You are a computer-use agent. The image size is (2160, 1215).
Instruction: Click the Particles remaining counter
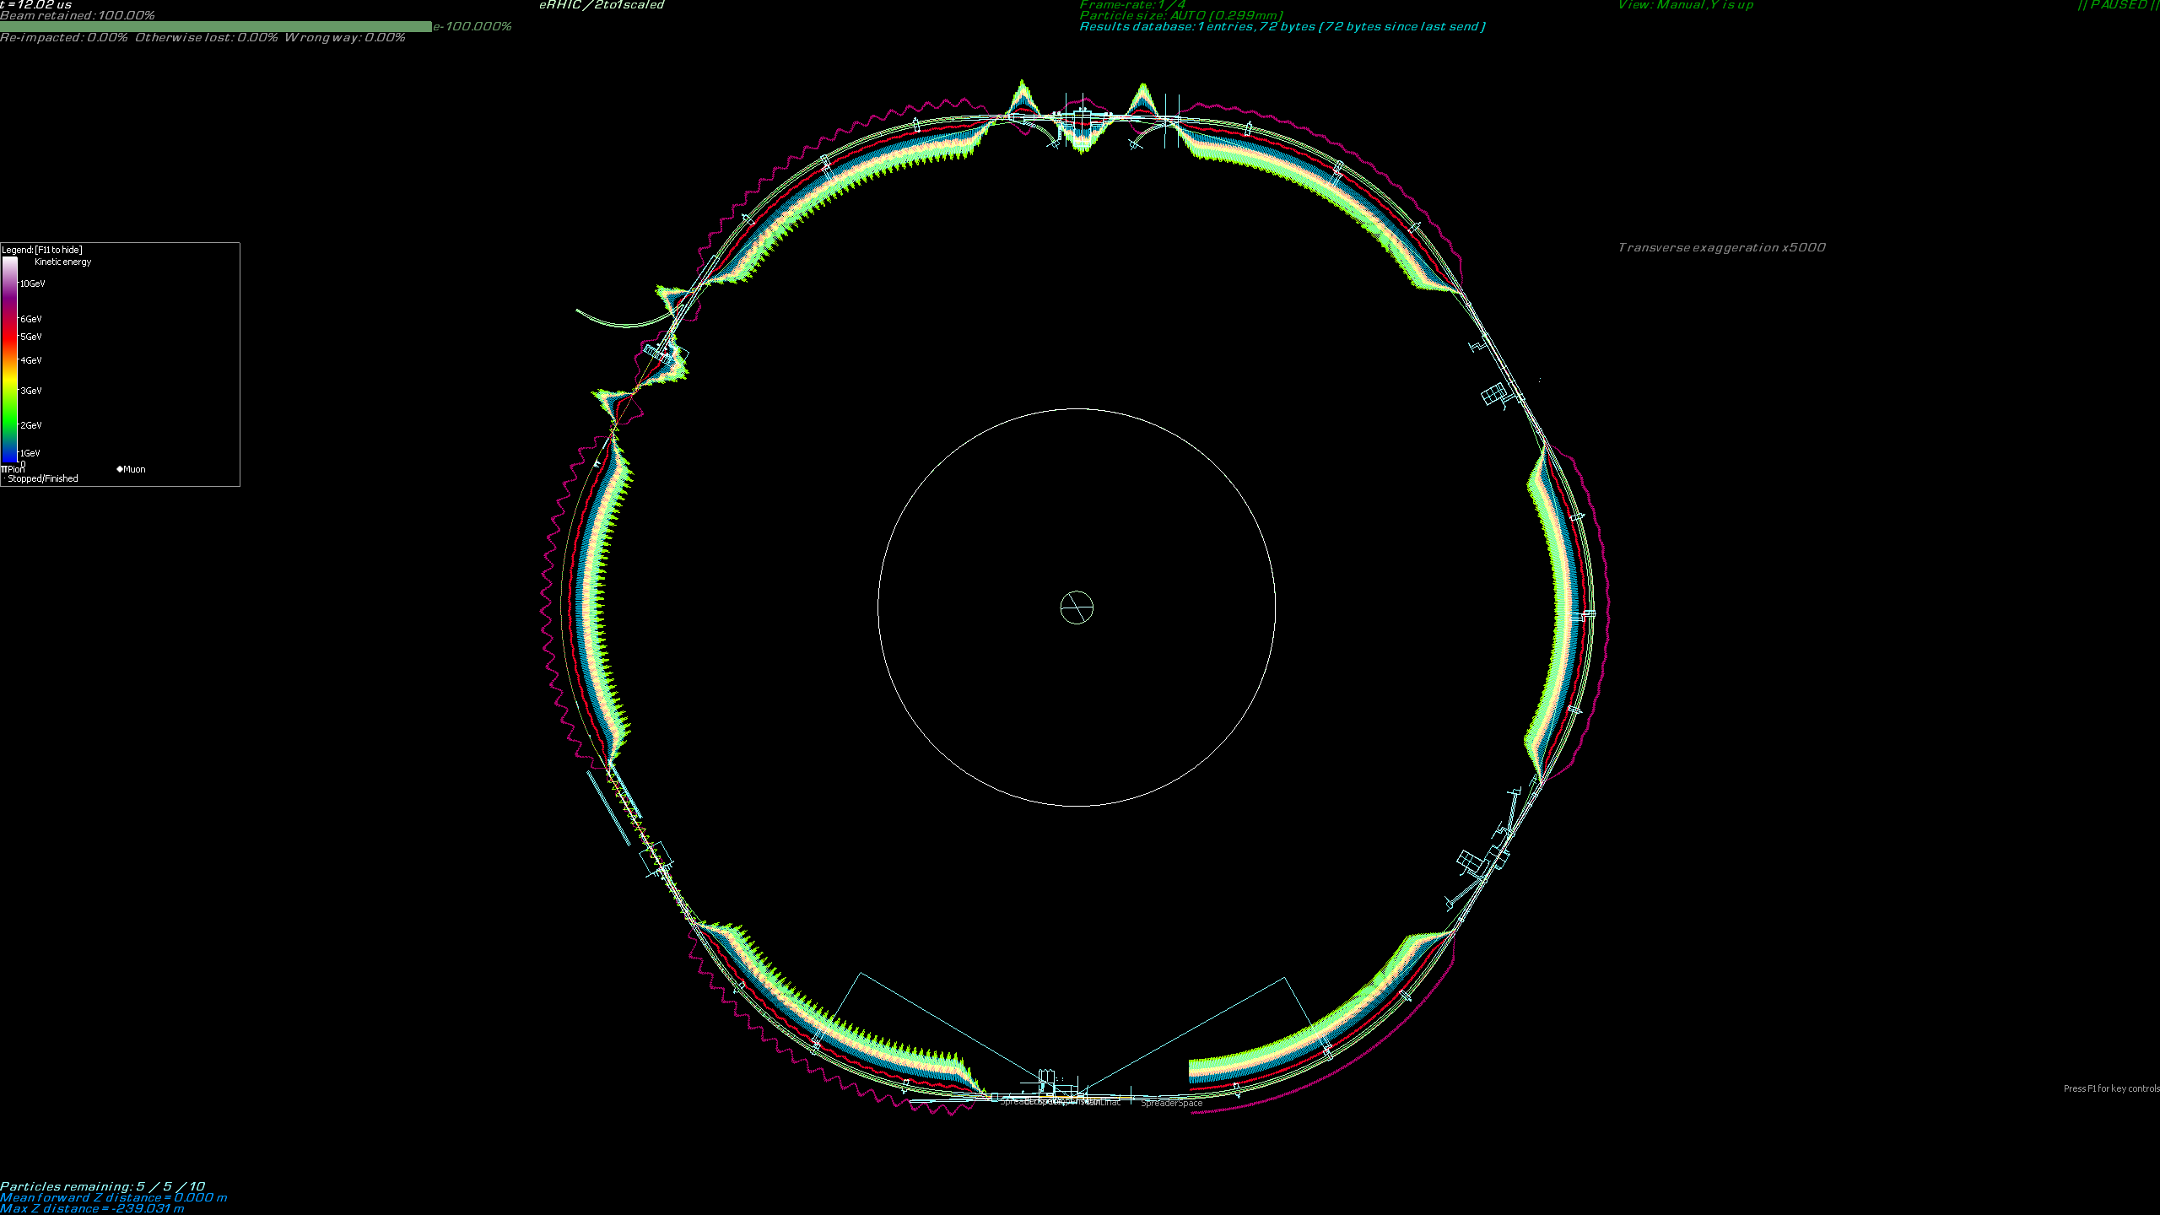[102, 1186]
